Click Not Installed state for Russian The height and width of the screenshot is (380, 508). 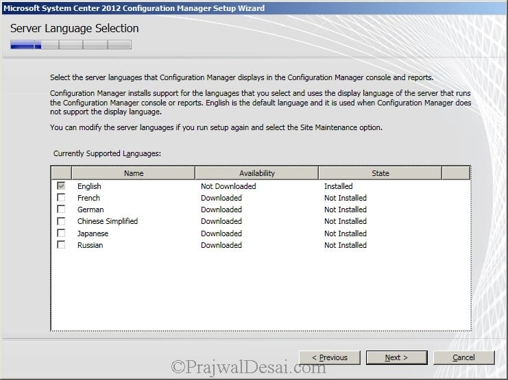click(x=346, y=245)
